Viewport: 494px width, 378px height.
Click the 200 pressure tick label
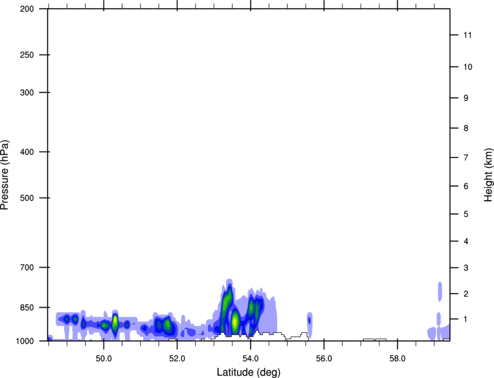tap(27, 9)
